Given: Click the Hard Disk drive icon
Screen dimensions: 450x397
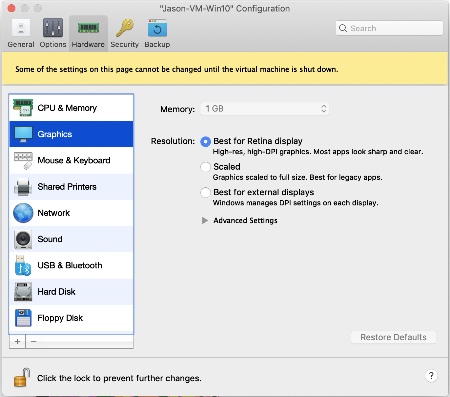Looking at the screenshot, I should point(23,292).
